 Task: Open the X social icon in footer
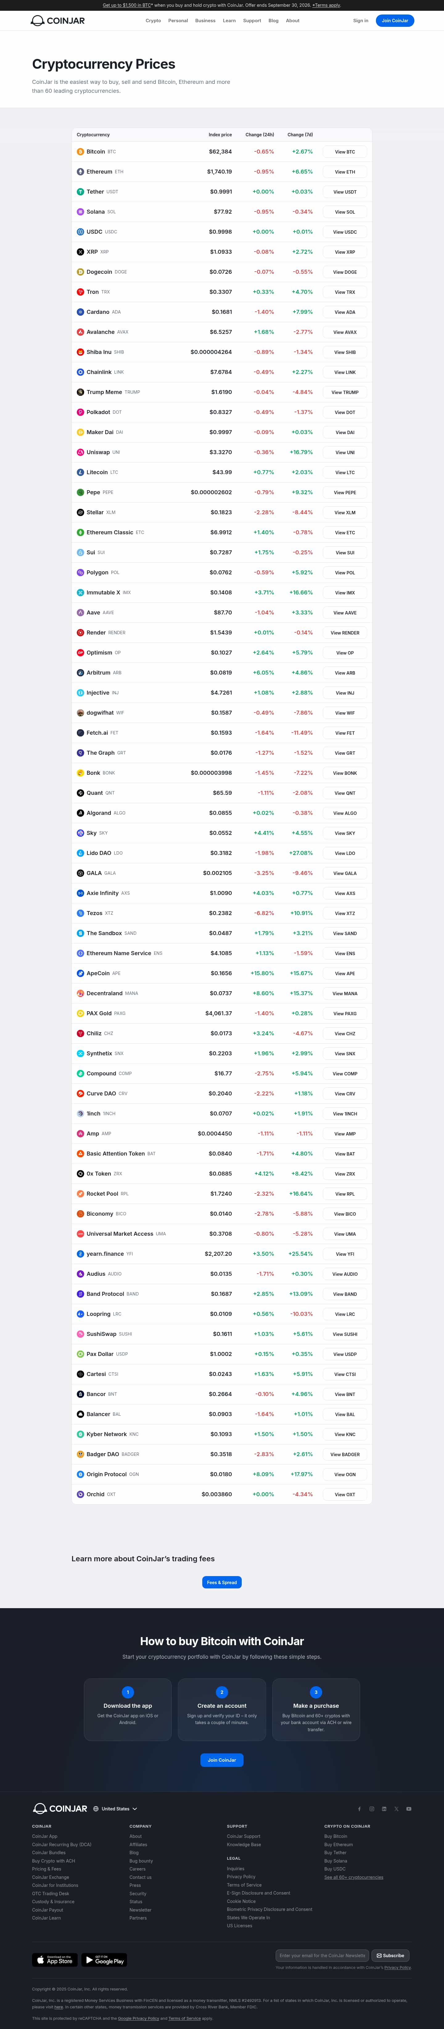396,1809
